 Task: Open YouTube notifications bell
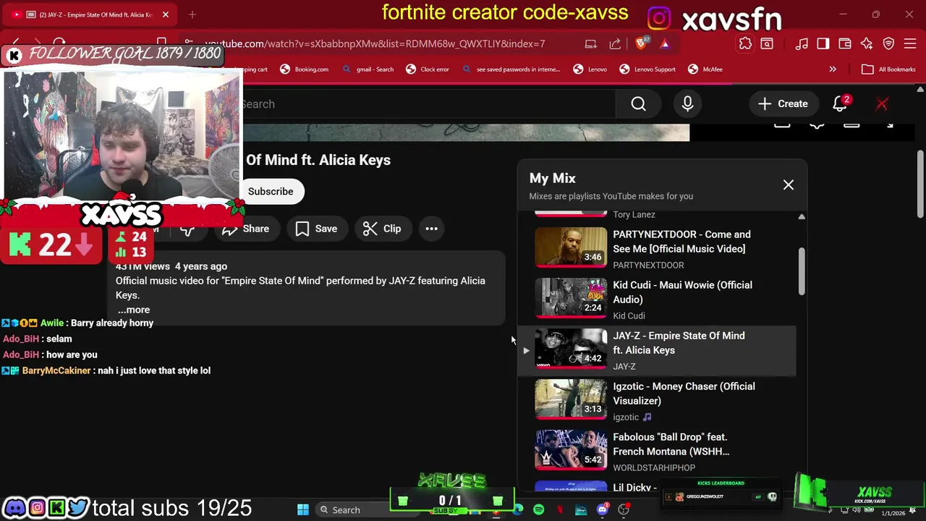pos(840,104)
